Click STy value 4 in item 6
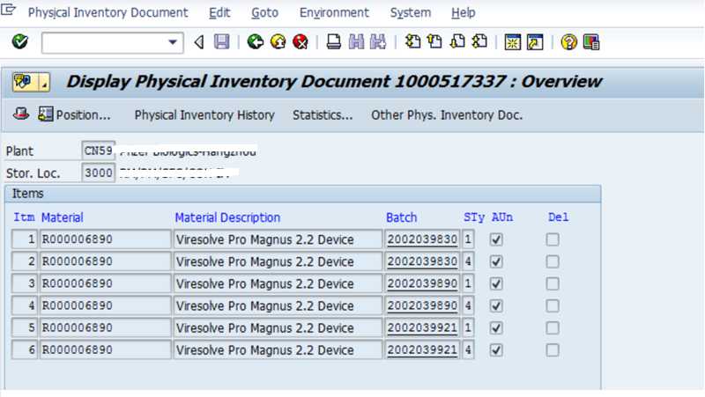The height and width of the screenshot is (397, 705). [468, 349]
